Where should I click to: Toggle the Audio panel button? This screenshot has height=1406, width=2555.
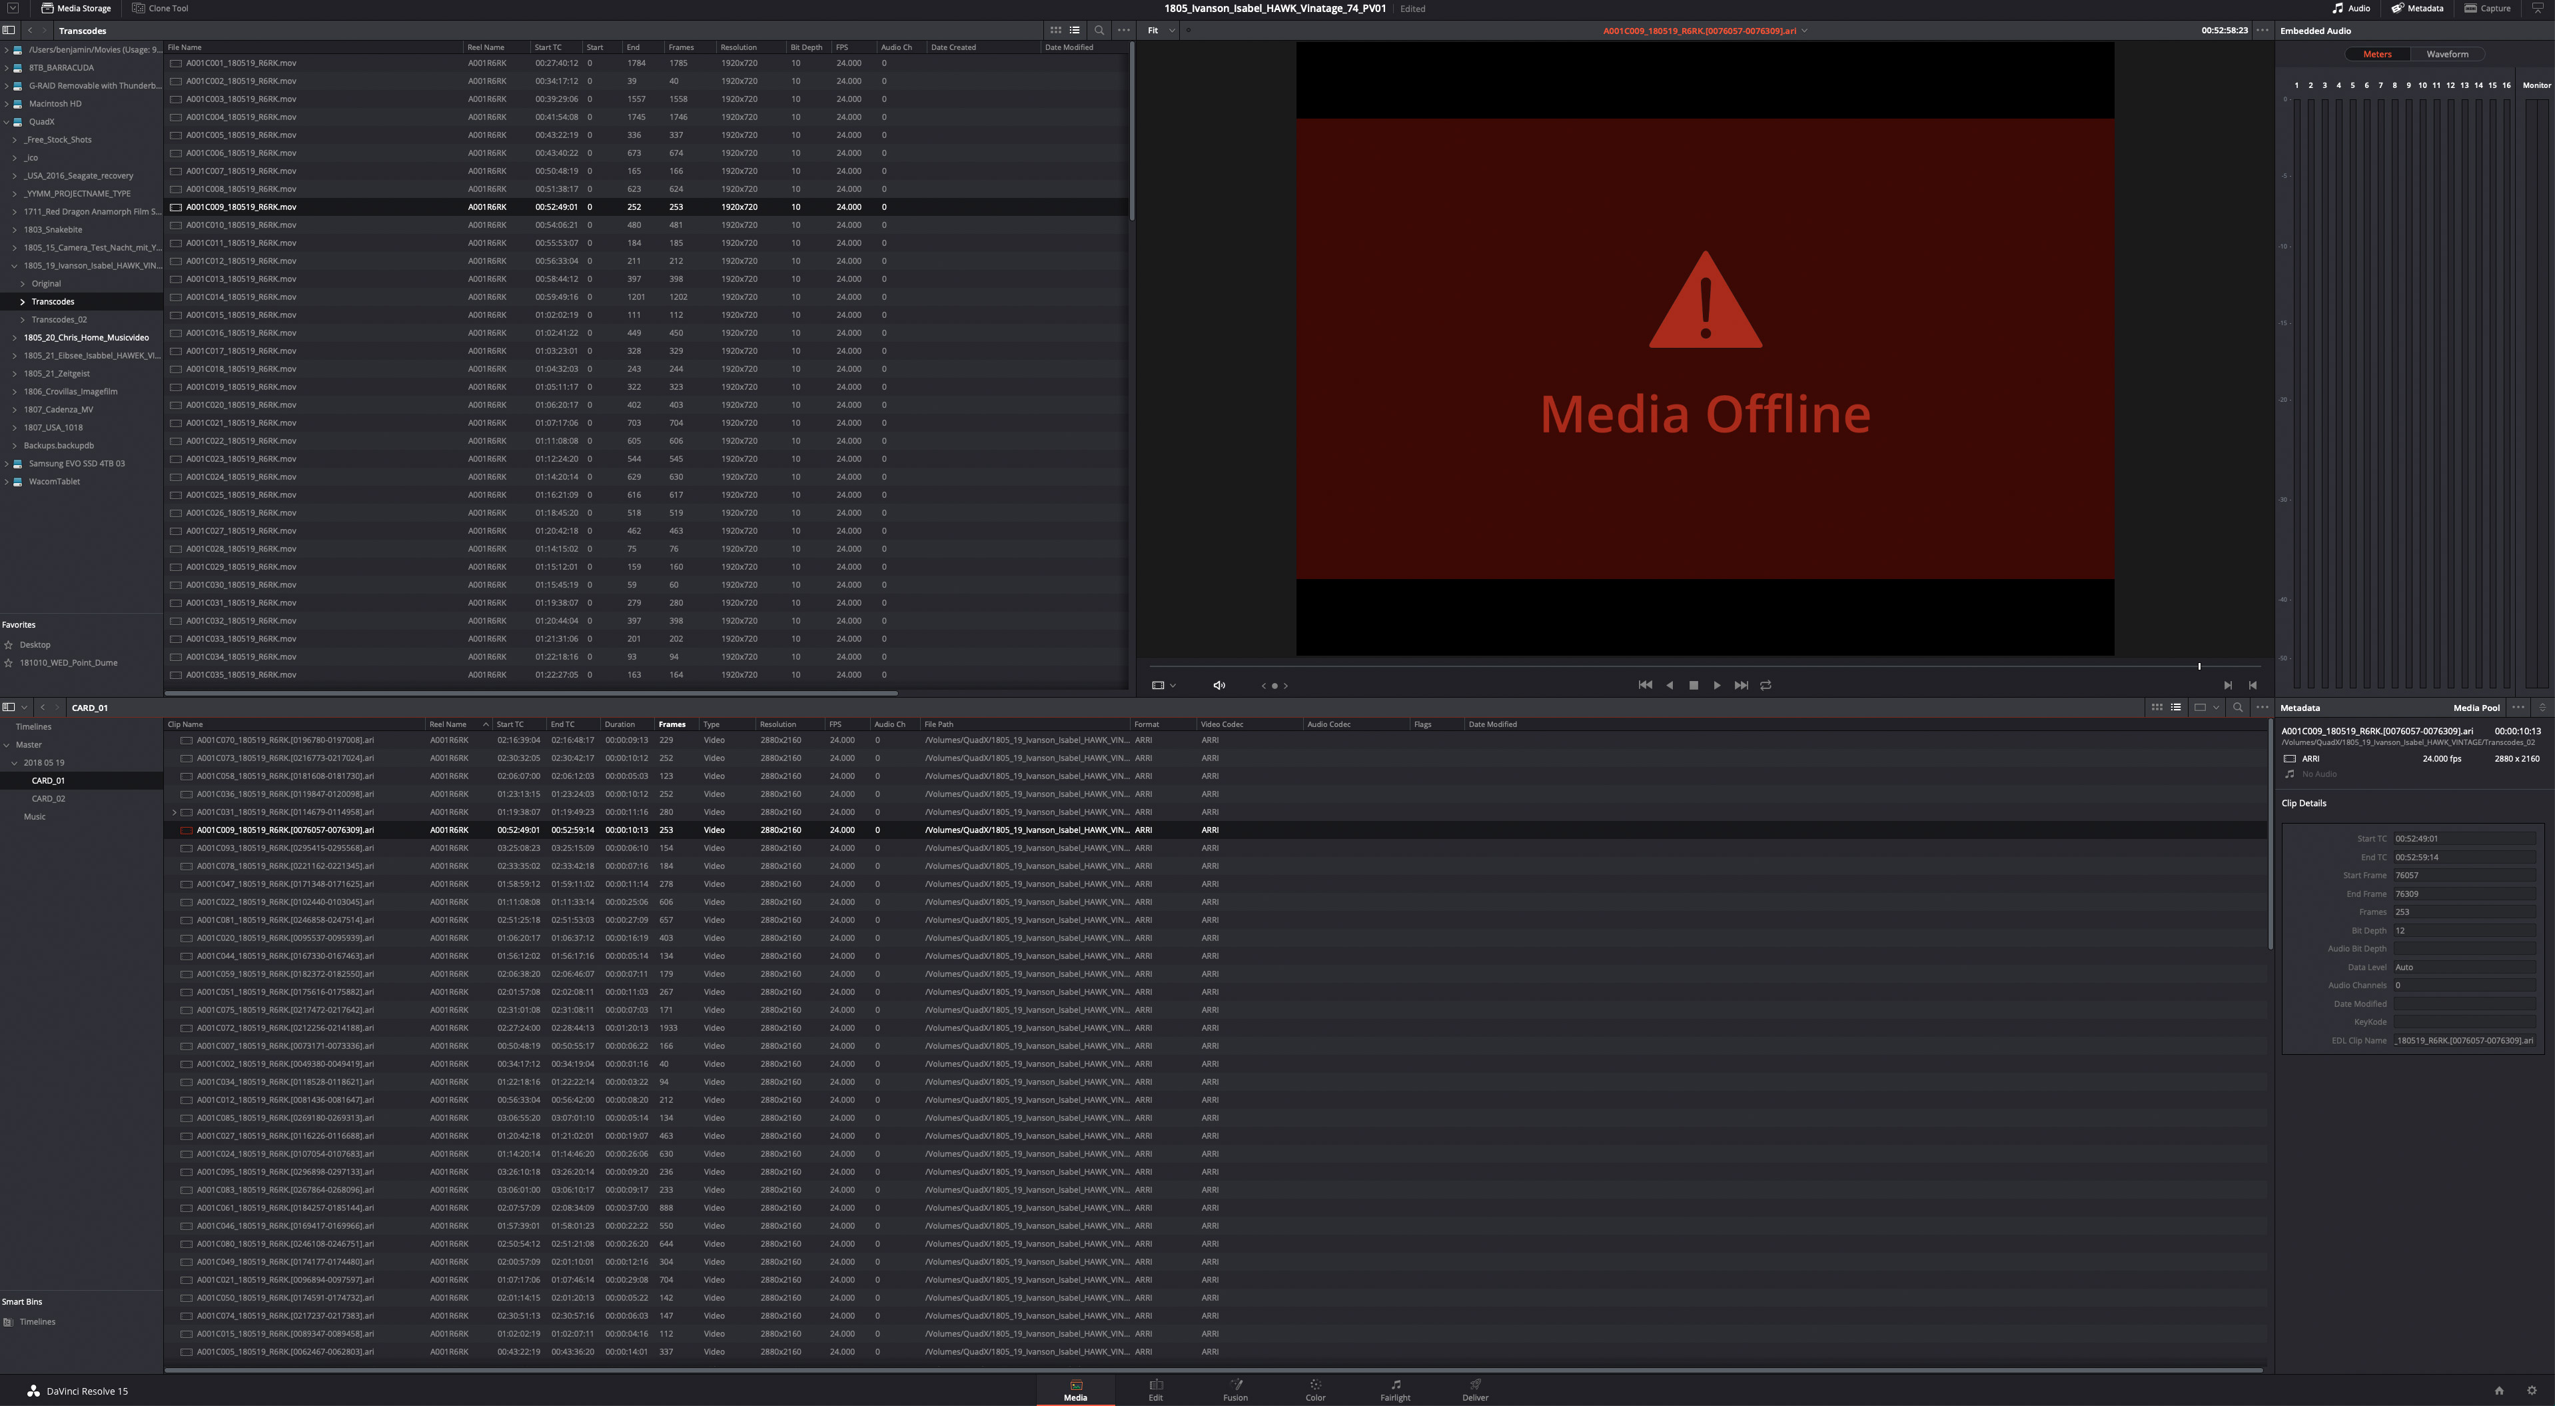2350,8
